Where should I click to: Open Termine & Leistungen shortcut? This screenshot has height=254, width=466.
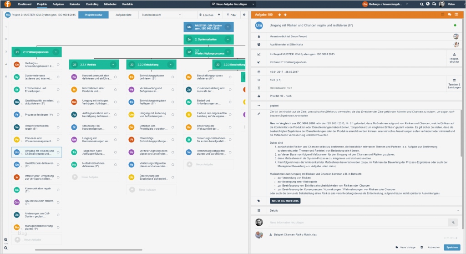coord(454,84)
